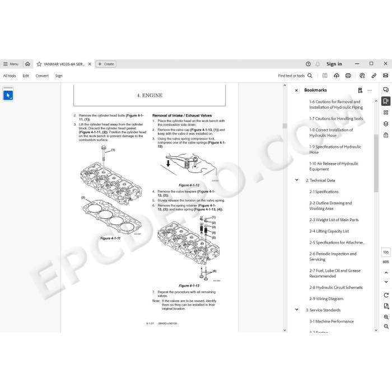Click the Bookmarks list scroll-down arrow
The height and width of the screenshot is (392, 392).
click(376, 330)
